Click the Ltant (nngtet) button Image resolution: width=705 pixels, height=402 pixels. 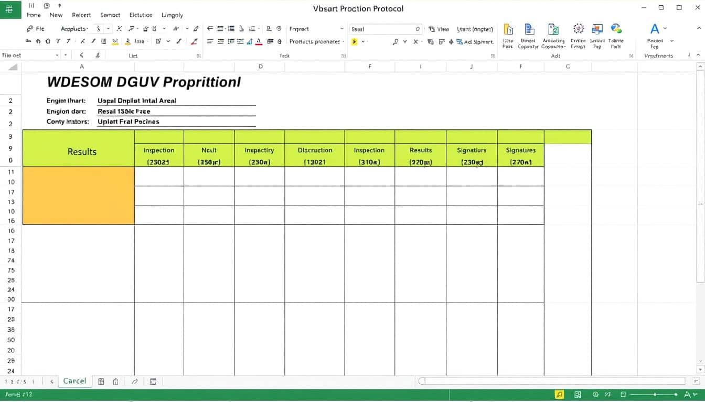tap(475, 29)
